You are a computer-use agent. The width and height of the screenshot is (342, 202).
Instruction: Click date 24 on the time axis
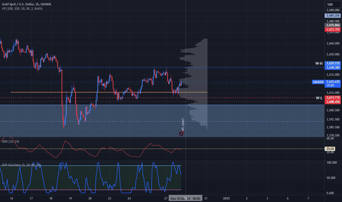coord(129,198)
